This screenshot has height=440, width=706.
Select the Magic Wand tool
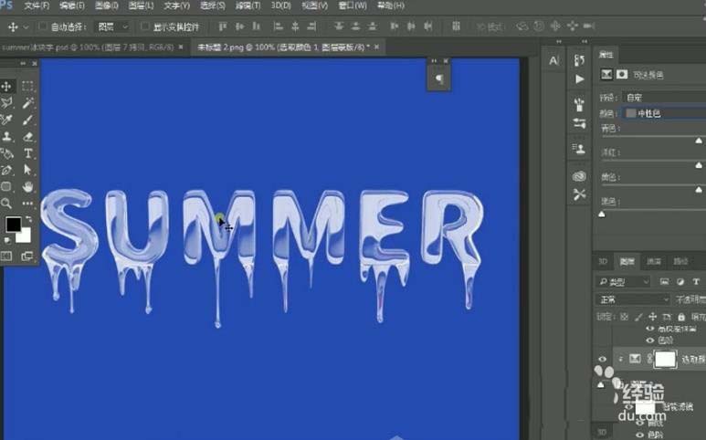point(28,103)
